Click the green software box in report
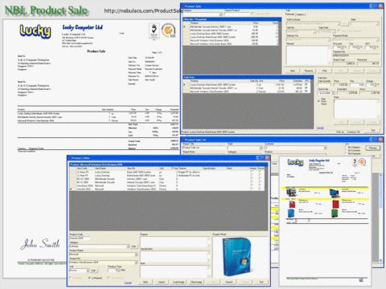 coord(335,214)
